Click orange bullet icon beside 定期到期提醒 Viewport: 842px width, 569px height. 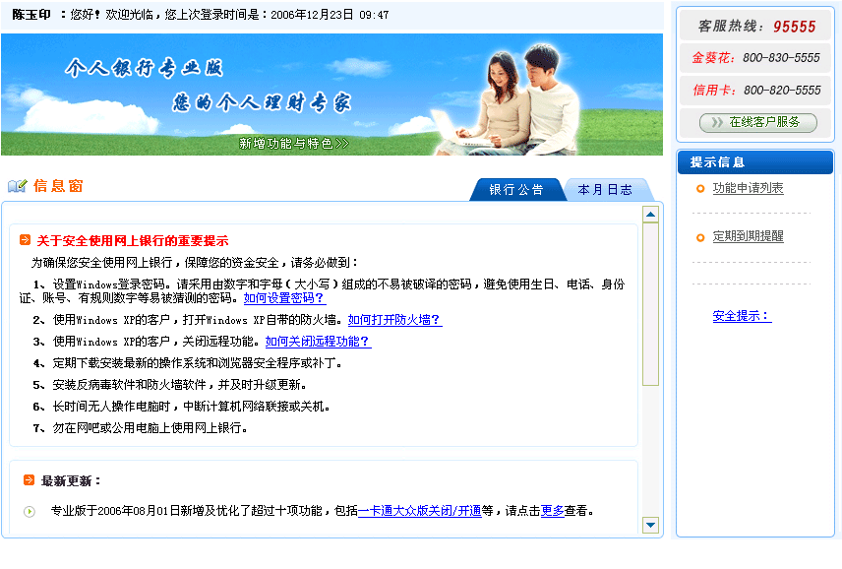pos(699,237)
